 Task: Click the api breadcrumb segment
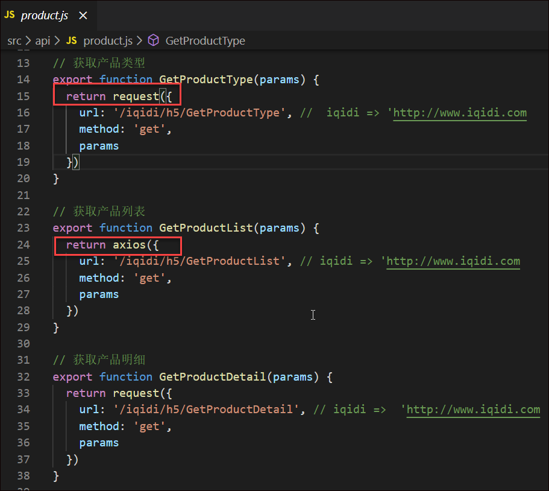coord(43,41)
